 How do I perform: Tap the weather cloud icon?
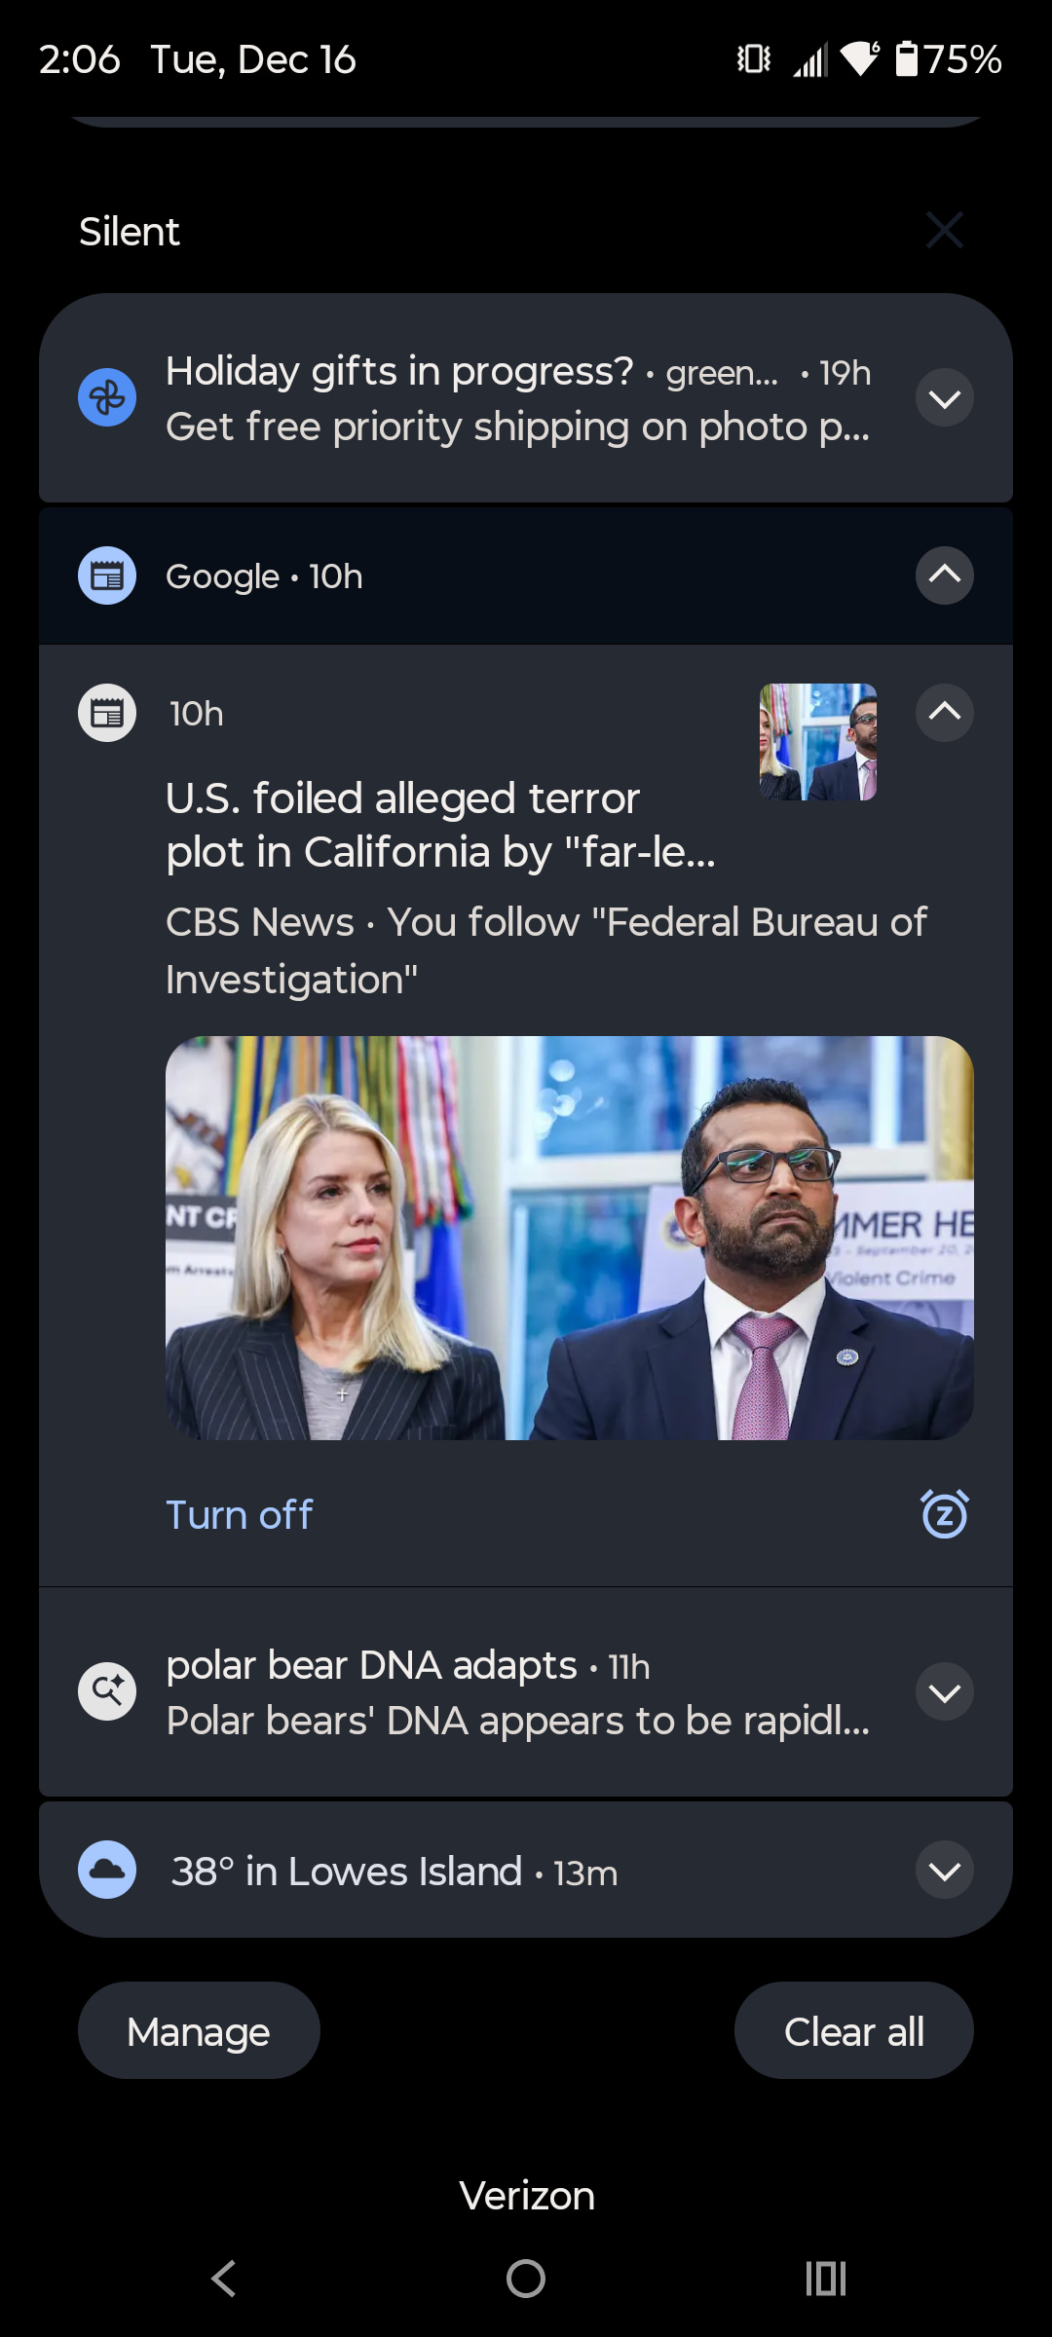pos(107,1870)
